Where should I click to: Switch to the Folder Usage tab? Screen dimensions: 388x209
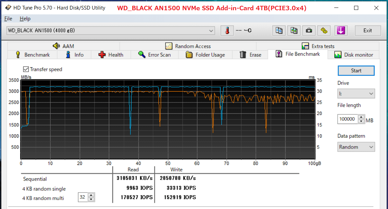coord(205,55)
